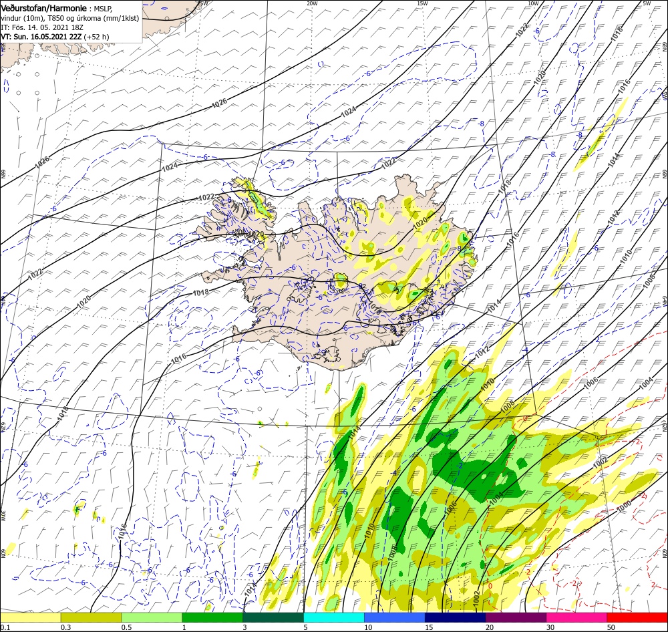Click the 'Veðurstofan/Harmonie' title text
Viewport: 668px width, 632px height.
tap(44, 9)
